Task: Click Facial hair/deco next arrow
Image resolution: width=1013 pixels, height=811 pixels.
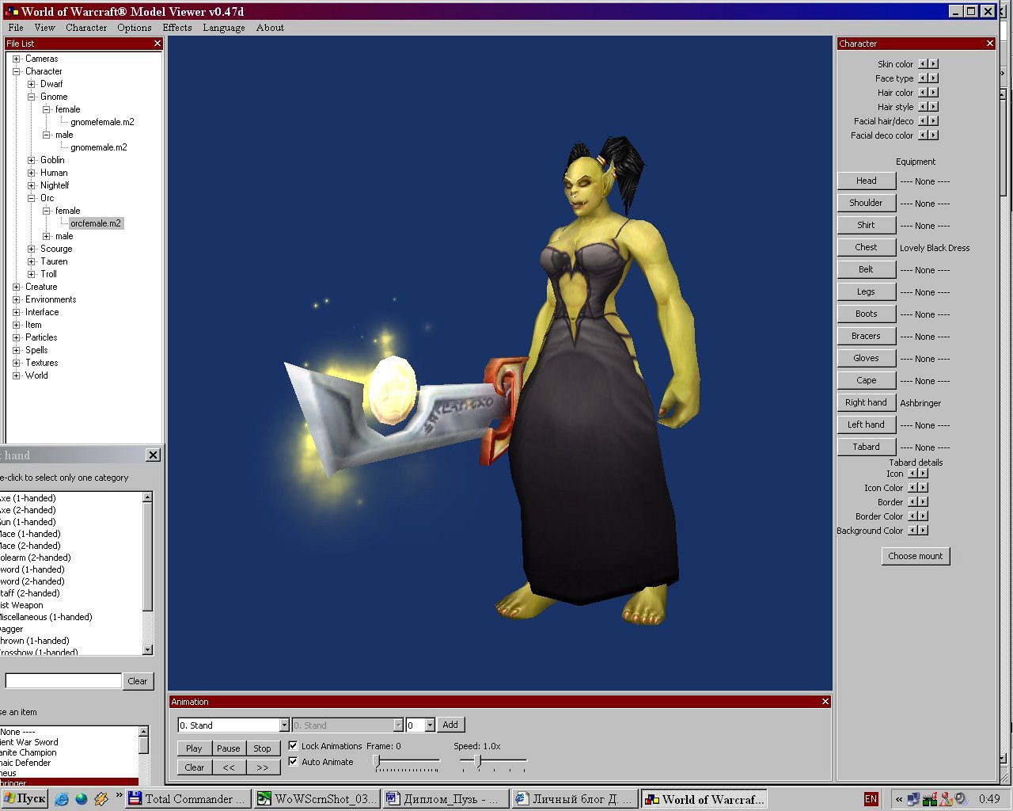Action: coord(934,121)
